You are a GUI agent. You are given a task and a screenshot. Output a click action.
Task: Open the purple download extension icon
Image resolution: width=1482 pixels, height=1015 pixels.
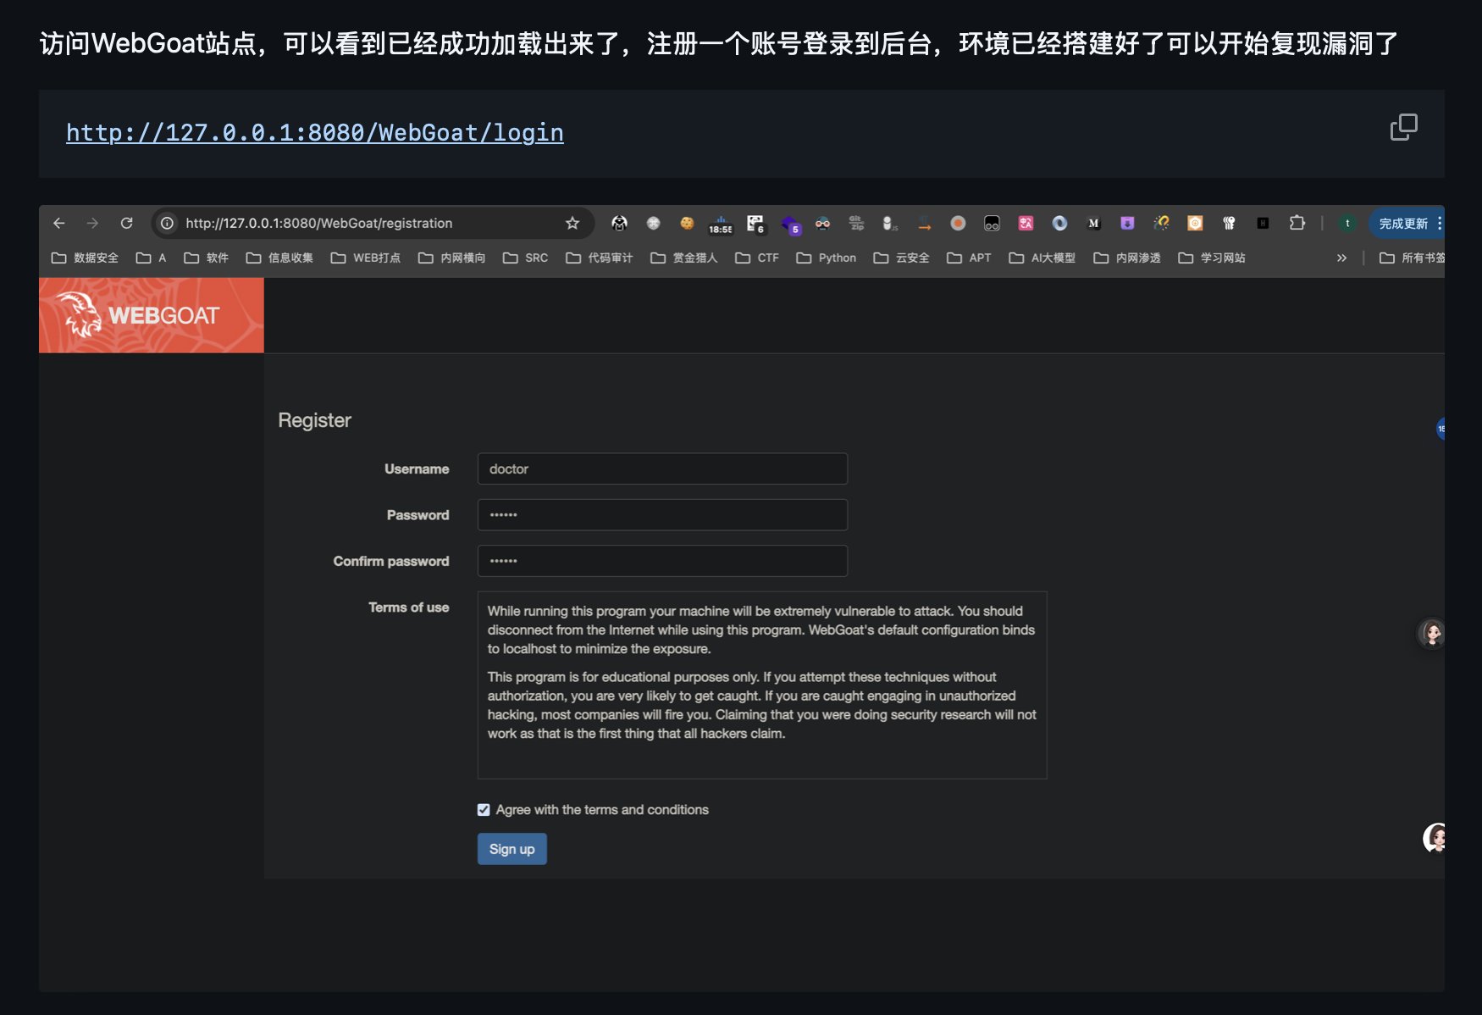tap(1127, 223)
